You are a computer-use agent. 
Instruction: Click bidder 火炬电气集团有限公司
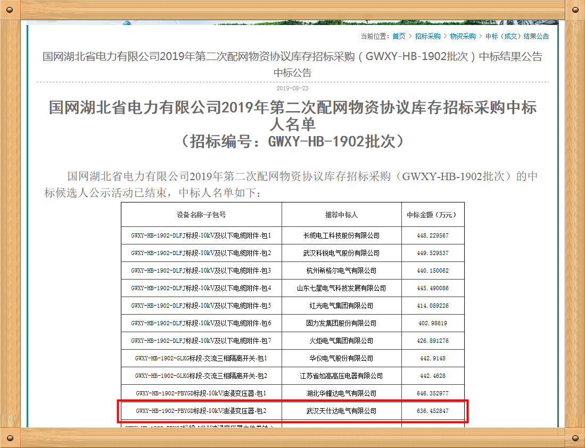341,341
